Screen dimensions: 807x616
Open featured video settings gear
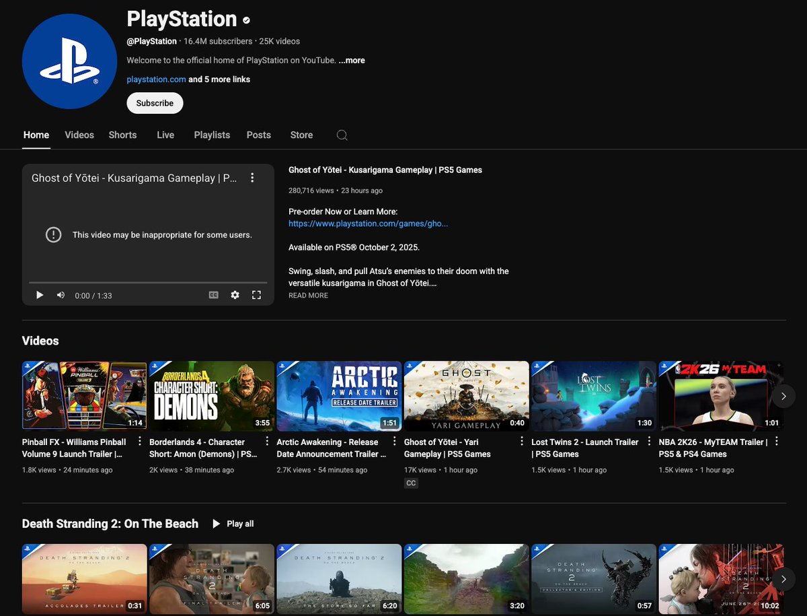point(235,295)
